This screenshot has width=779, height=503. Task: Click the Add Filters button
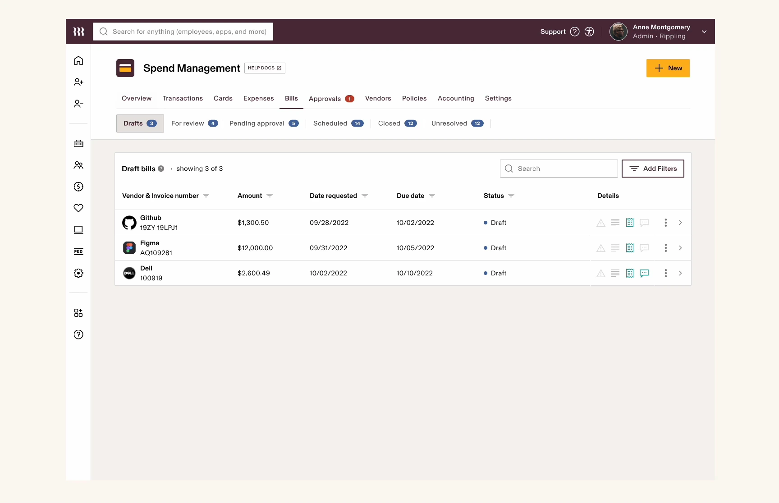pos(653,169)
